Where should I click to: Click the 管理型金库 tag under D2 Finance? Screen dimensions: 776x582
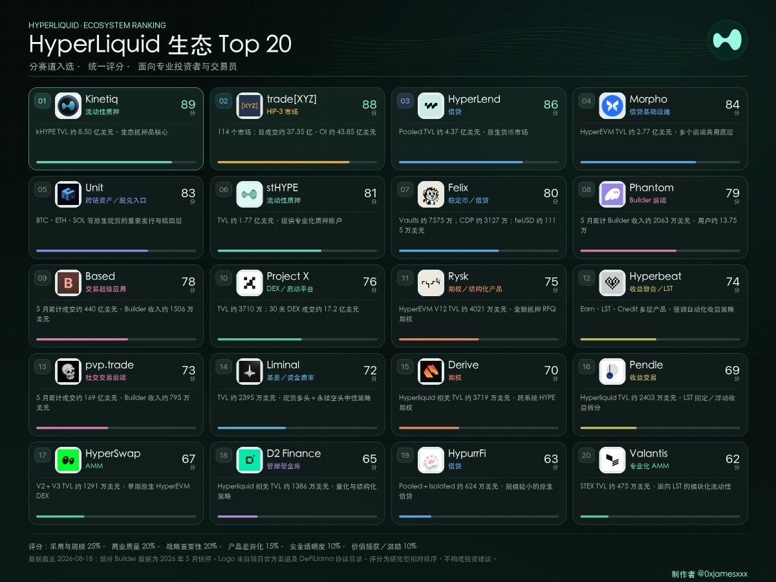284,466
